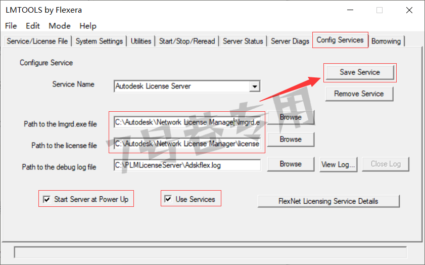Click 'Path to the license file' label
Viewport: 425px width, 265px height.
click(x=64, y=145)
